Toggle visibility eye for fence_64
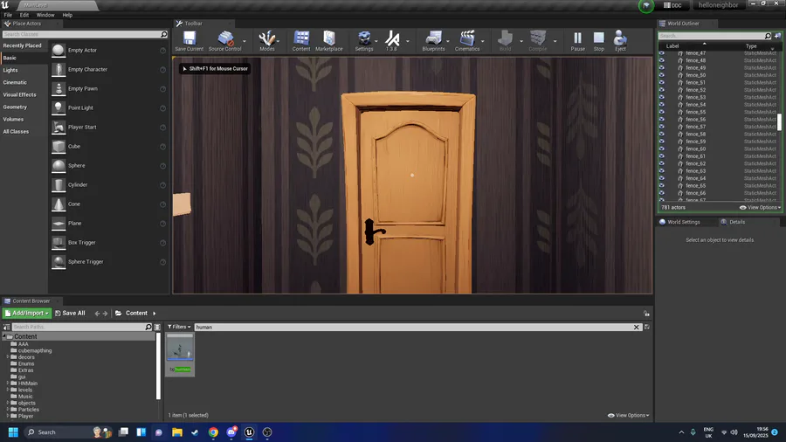The width and height of the screenshot is (786, 442). coord(662,178)
